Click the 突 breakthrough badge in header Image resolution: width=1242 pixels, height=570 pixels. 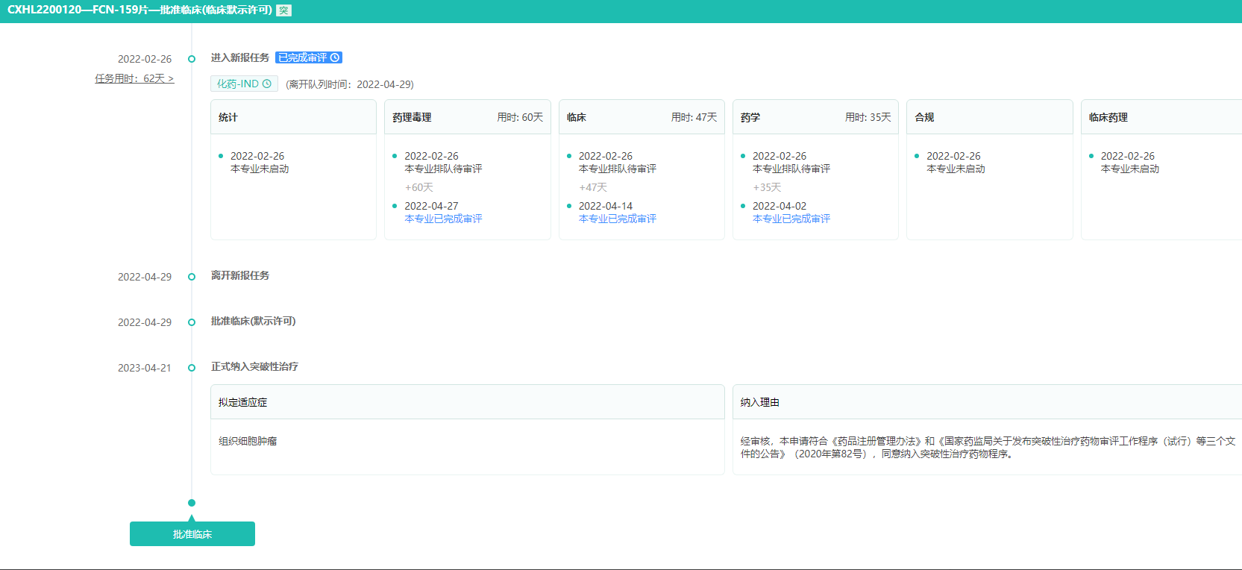[283, 10]
